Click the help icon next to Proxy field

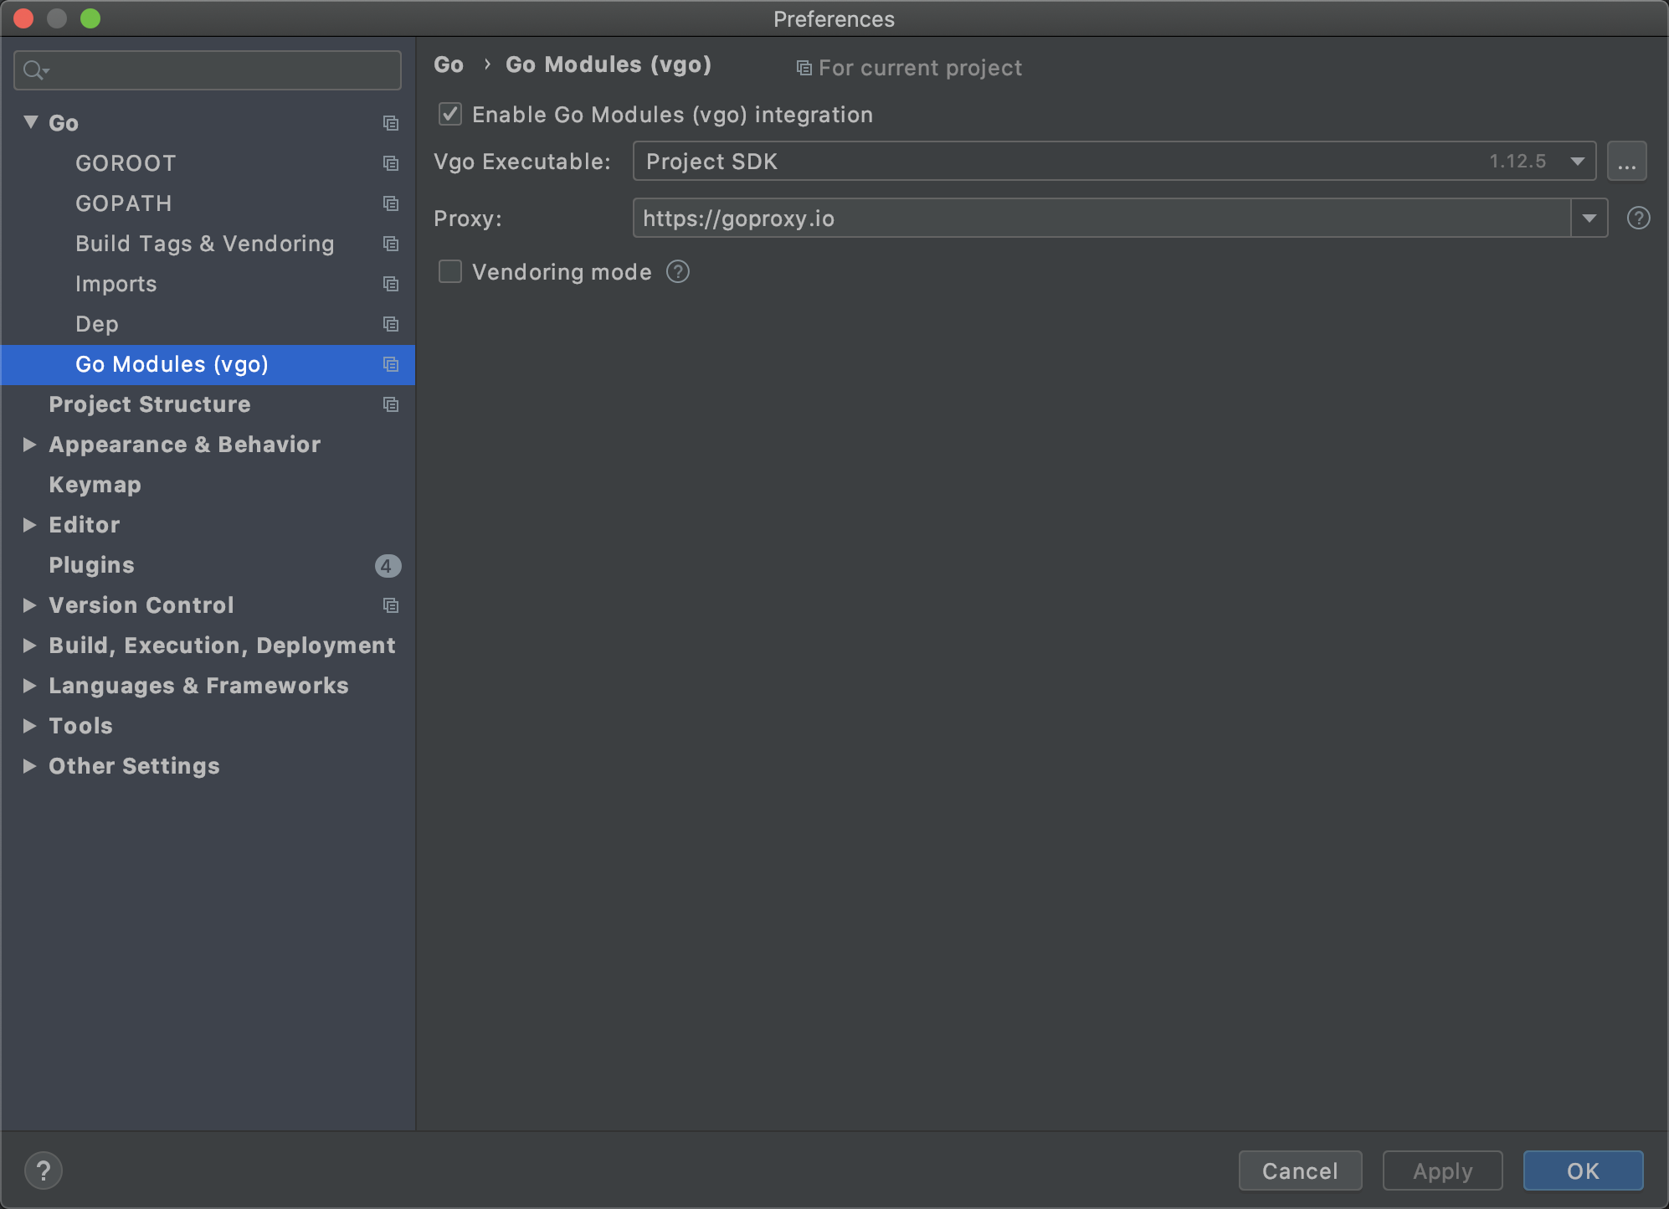tap(1638, 219)
